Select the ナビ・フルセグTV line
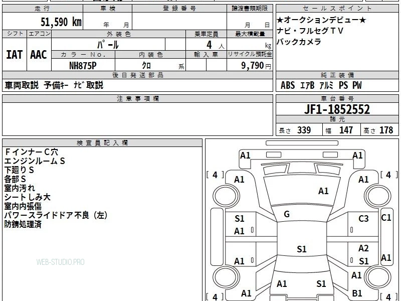 (x=310, y=31)
